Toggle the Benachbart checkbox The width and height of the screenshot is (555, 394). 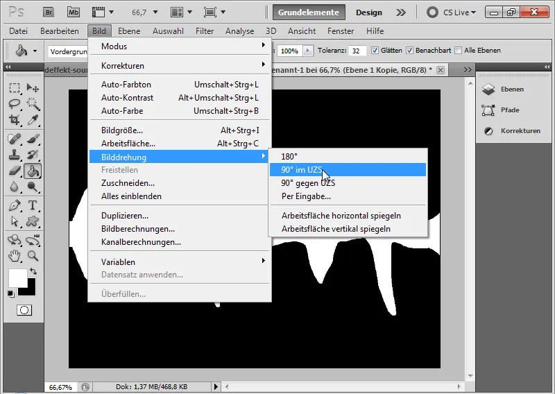409,50
